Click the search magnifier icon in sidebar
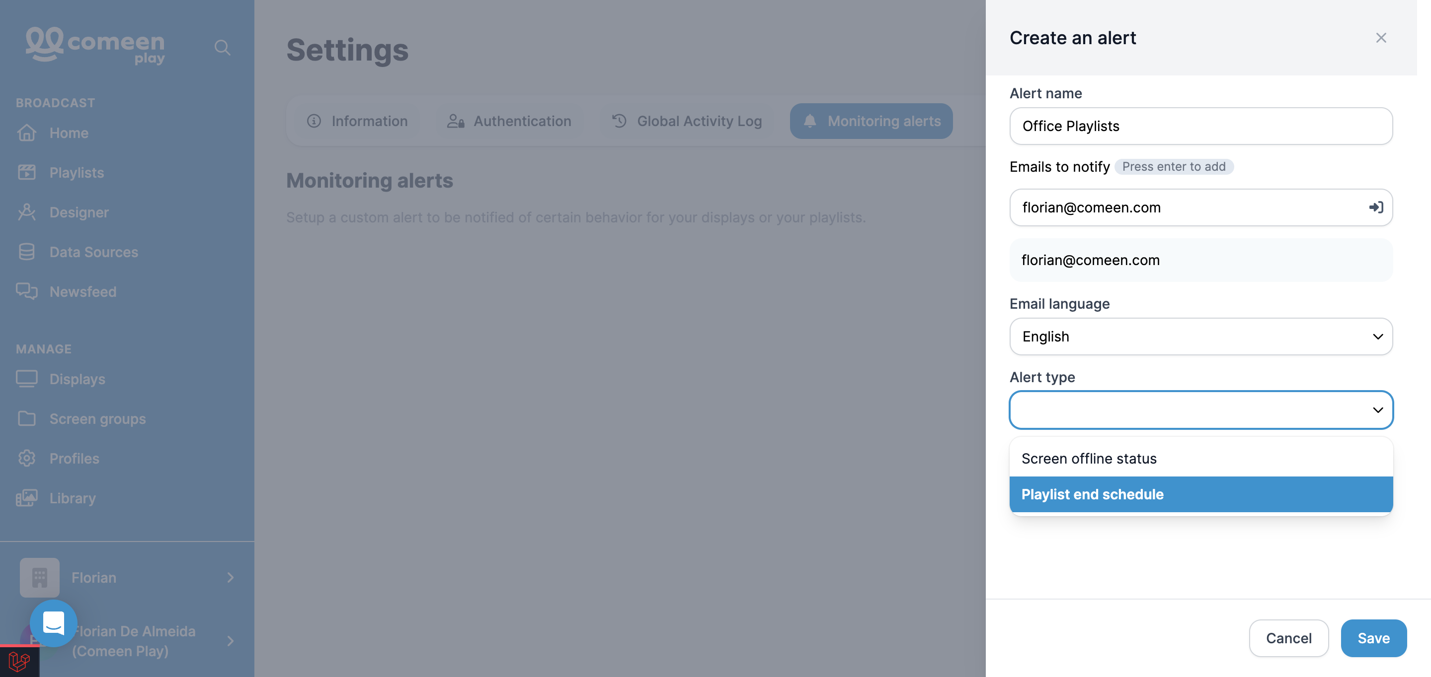Viewport: 1431px width, 677px height. [x=222, y=48]
